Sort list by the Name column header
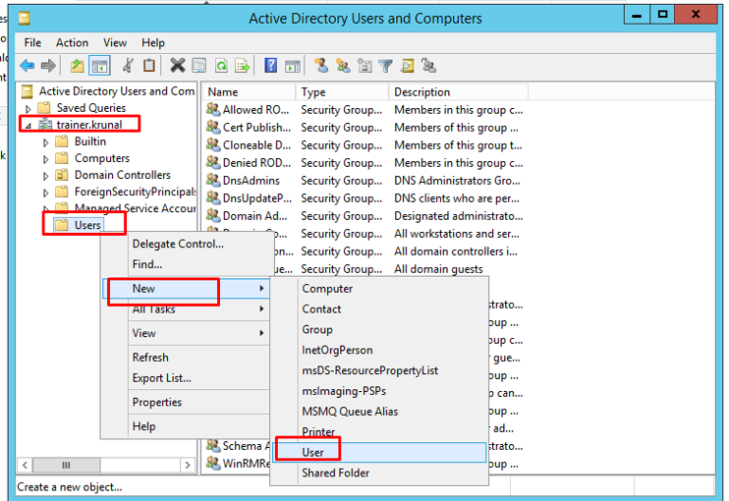Image resolution: width=729 pixels, height=501 pixels. (246, 91)
